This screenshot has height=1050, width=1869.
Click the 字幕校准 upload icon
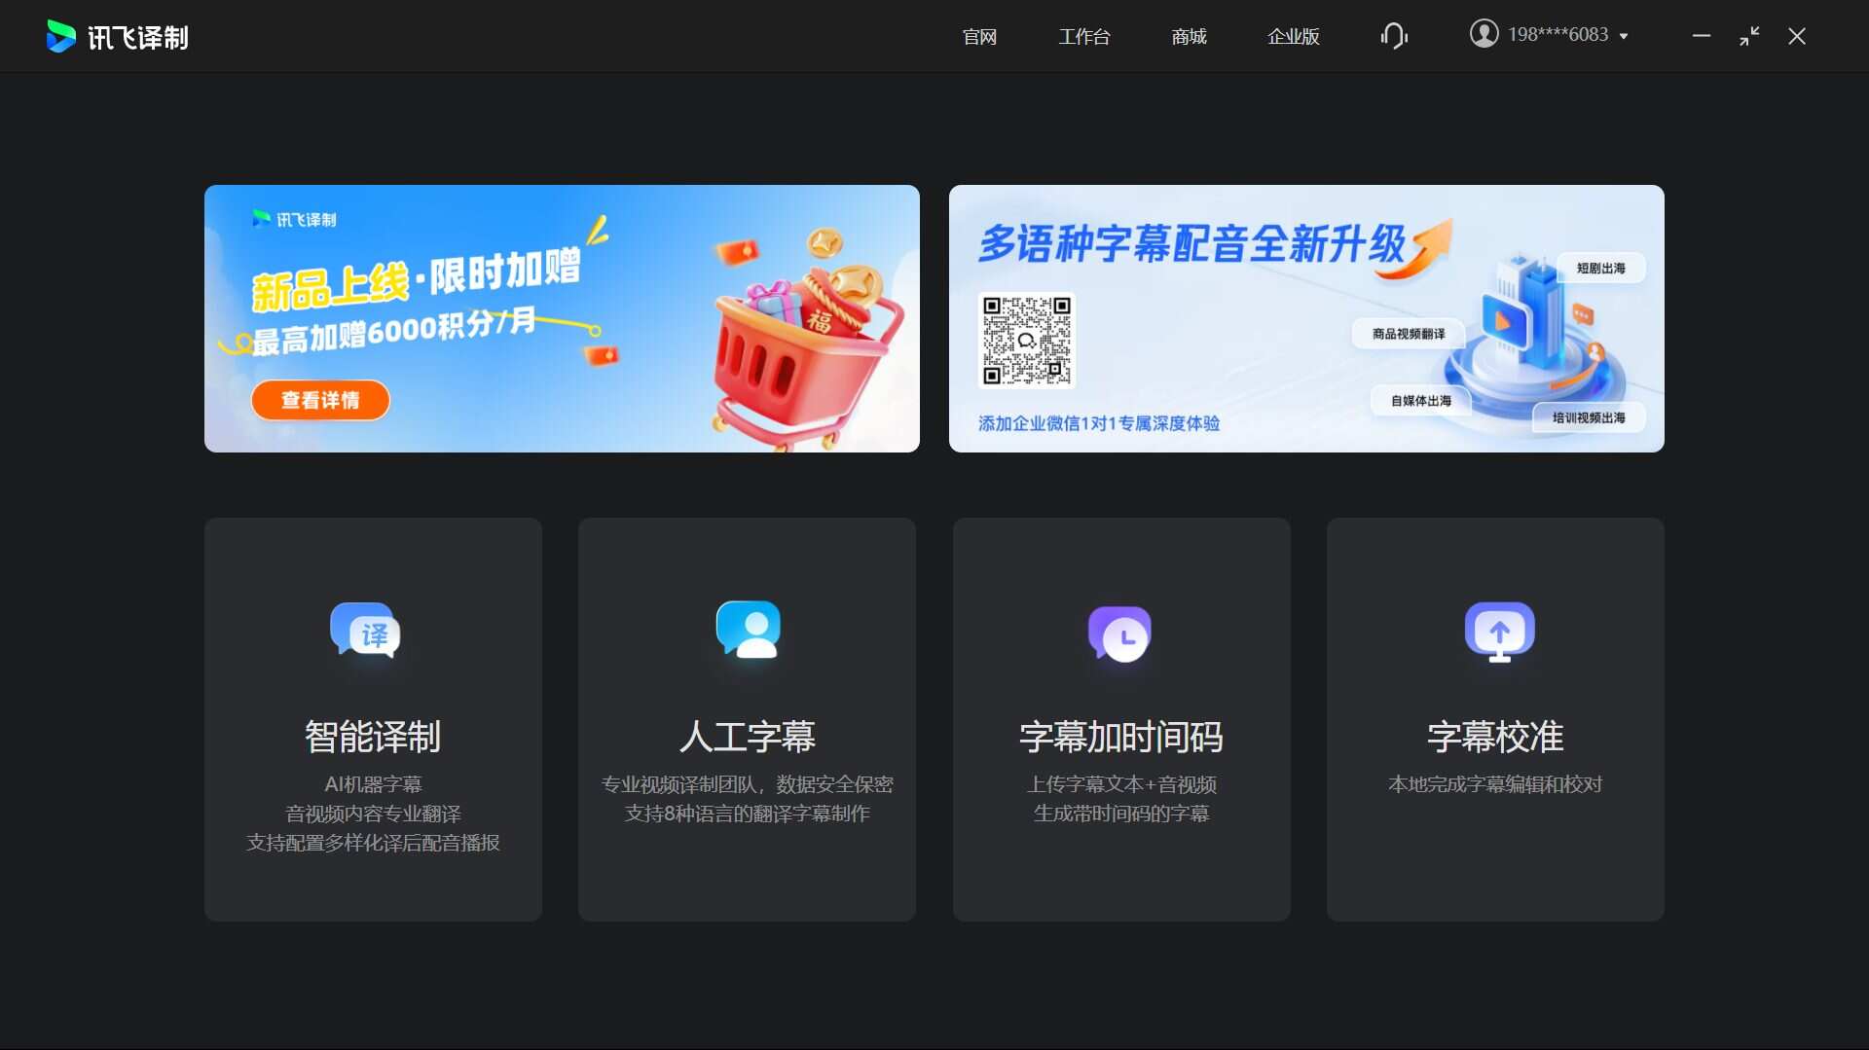pos(1499,632)
